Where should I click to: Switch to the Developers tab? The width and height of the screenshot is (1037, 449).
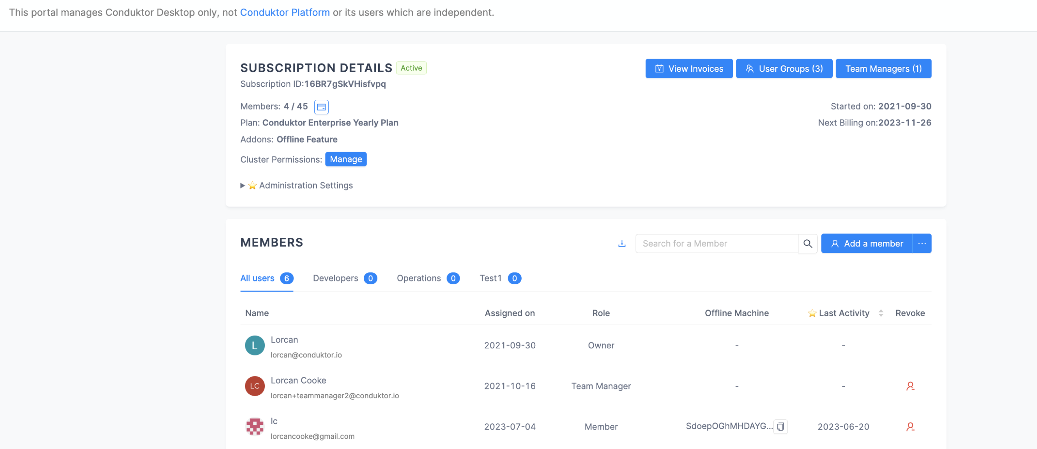[345, 278]
